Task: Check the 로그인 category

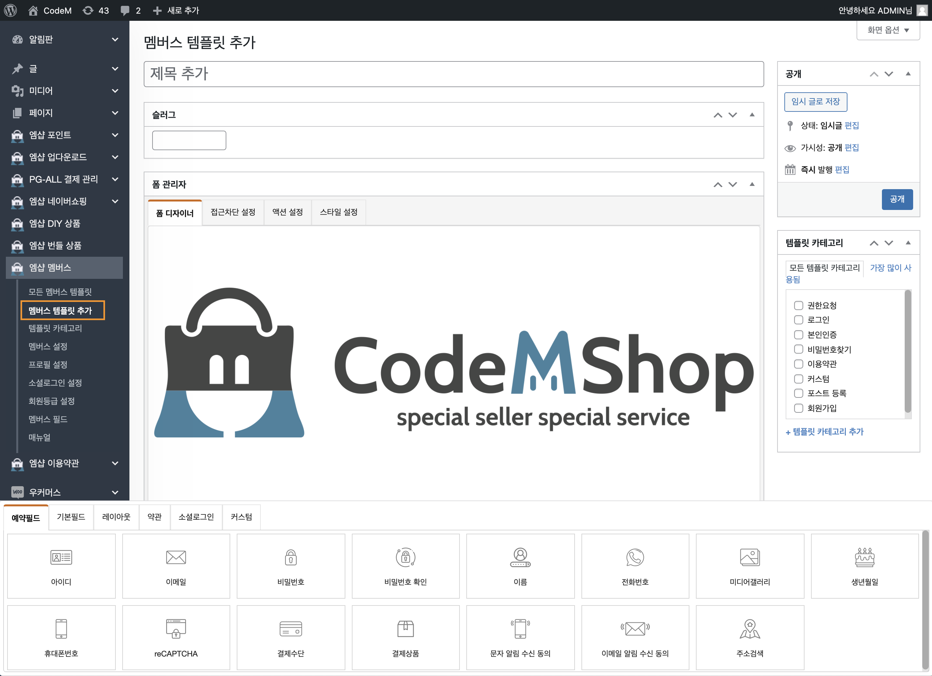Action: click(798, 319)
